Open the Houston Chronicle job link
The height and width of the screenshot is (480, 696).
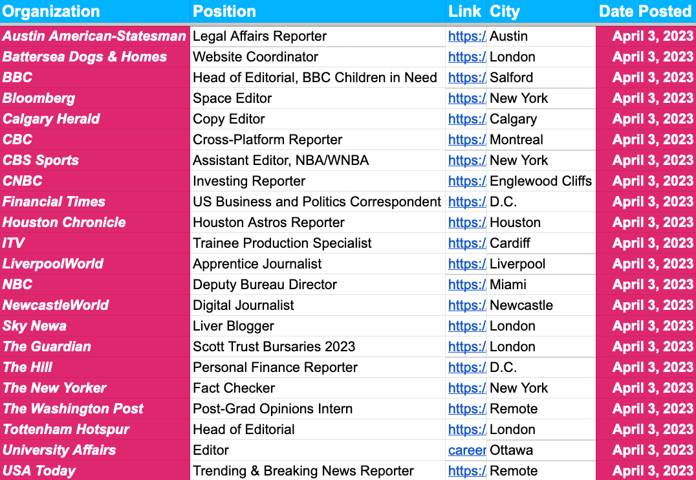pos(466,223)
